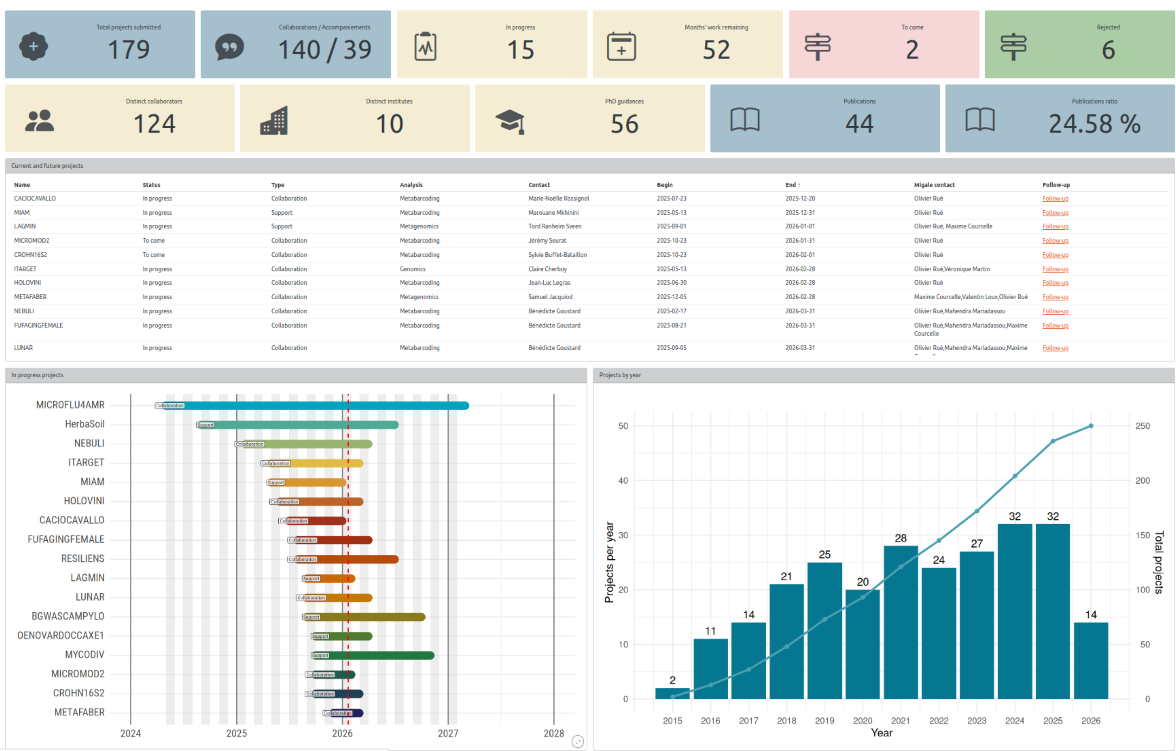Click the 2024 bar showing 32 projects
The height and width of the screenshot is (751, 1176).
pyautogui.click(x=1014, y=611)
